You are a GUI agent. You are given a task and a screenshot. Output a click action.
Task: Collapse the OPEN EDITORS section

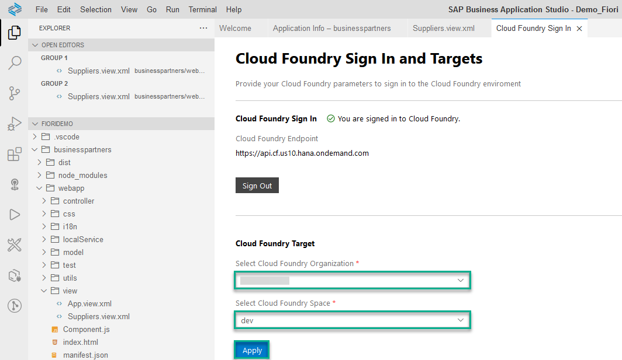point(35,45)
